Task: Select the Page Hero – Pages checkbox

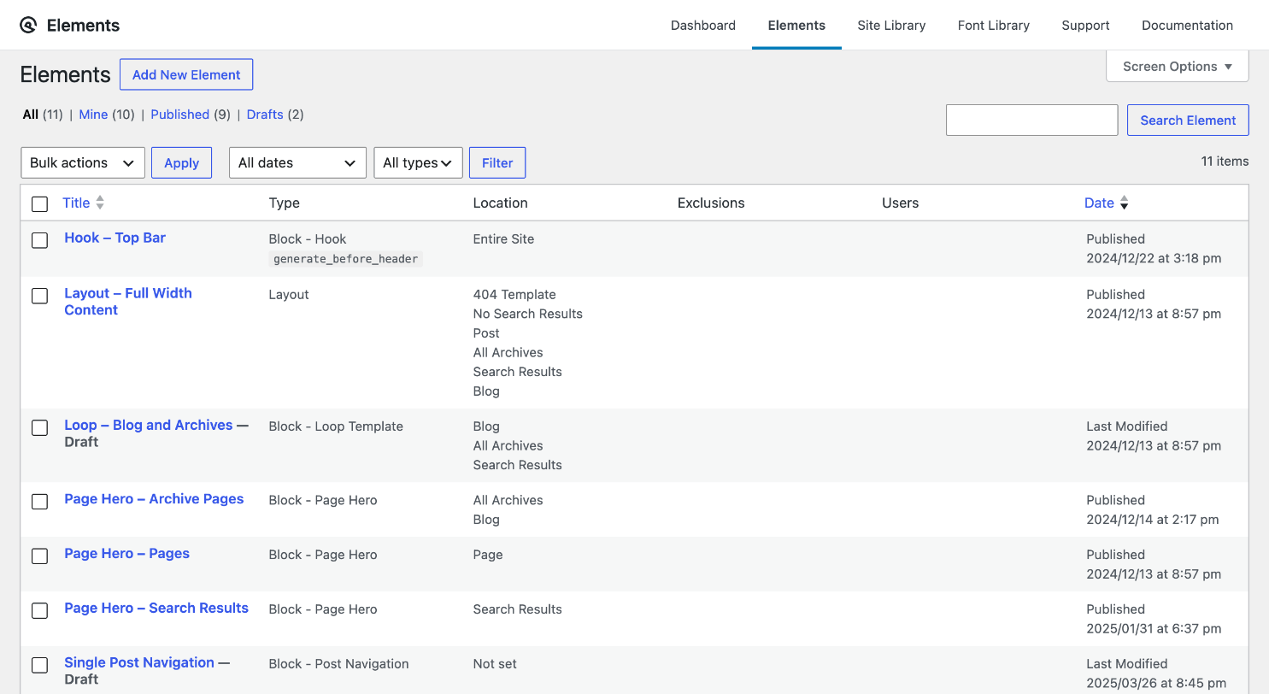Action: 39,556
